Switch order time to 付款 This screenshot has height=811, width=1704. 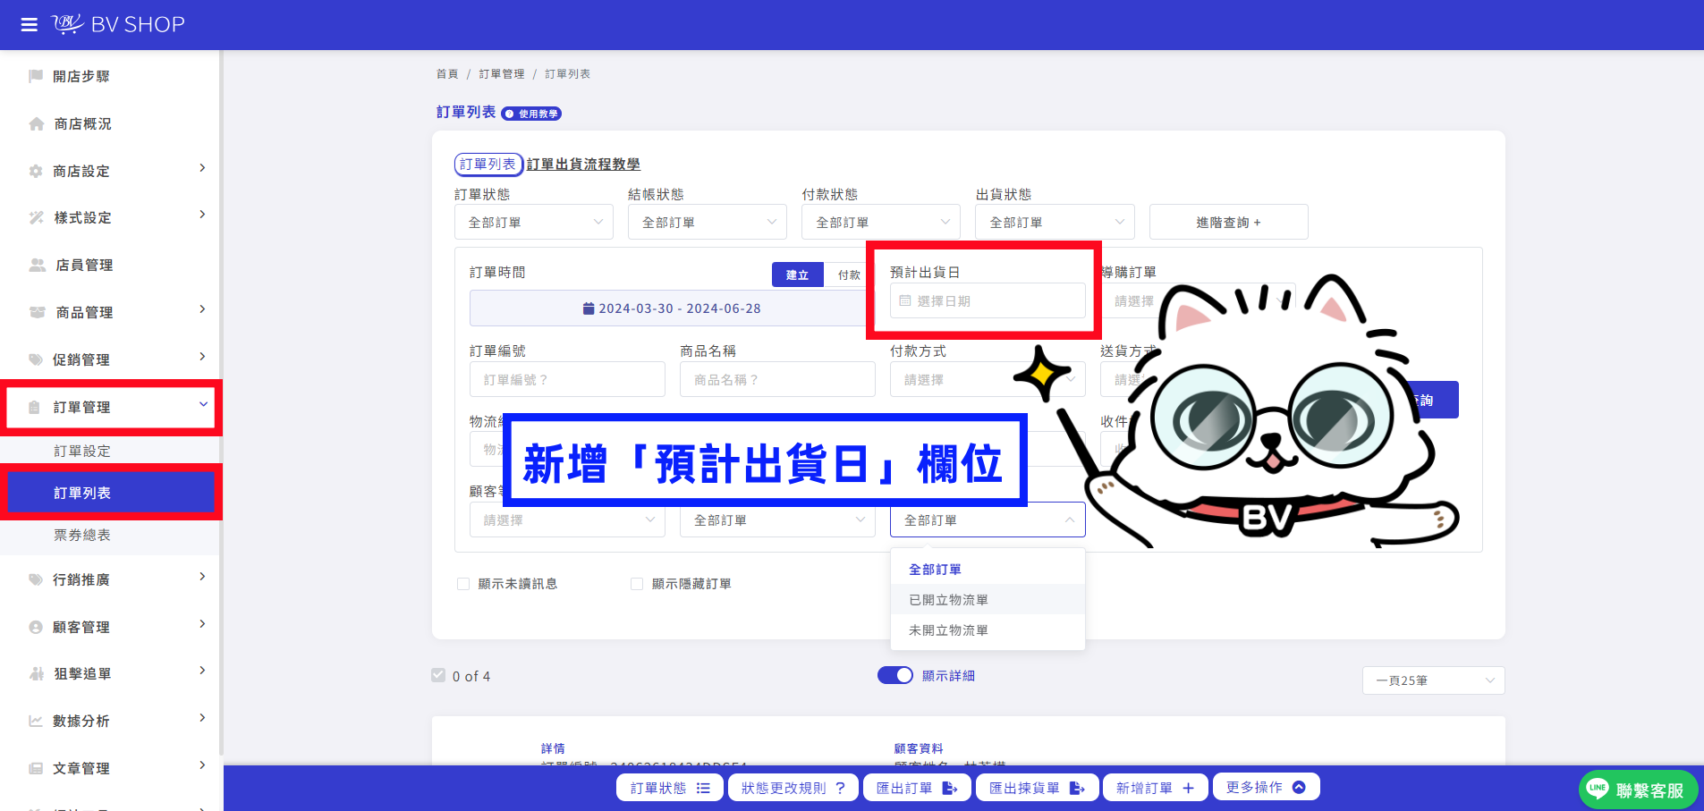848,275
